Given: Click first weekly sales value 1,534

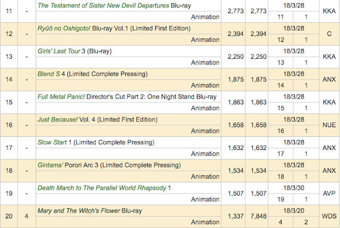Looking at the screenshot, I should pos(236,171).
